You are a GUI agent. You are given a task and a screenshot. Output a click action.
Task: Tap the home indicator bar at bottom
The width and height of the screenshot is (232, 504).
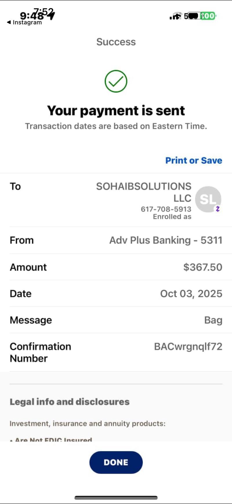[116, 498]
